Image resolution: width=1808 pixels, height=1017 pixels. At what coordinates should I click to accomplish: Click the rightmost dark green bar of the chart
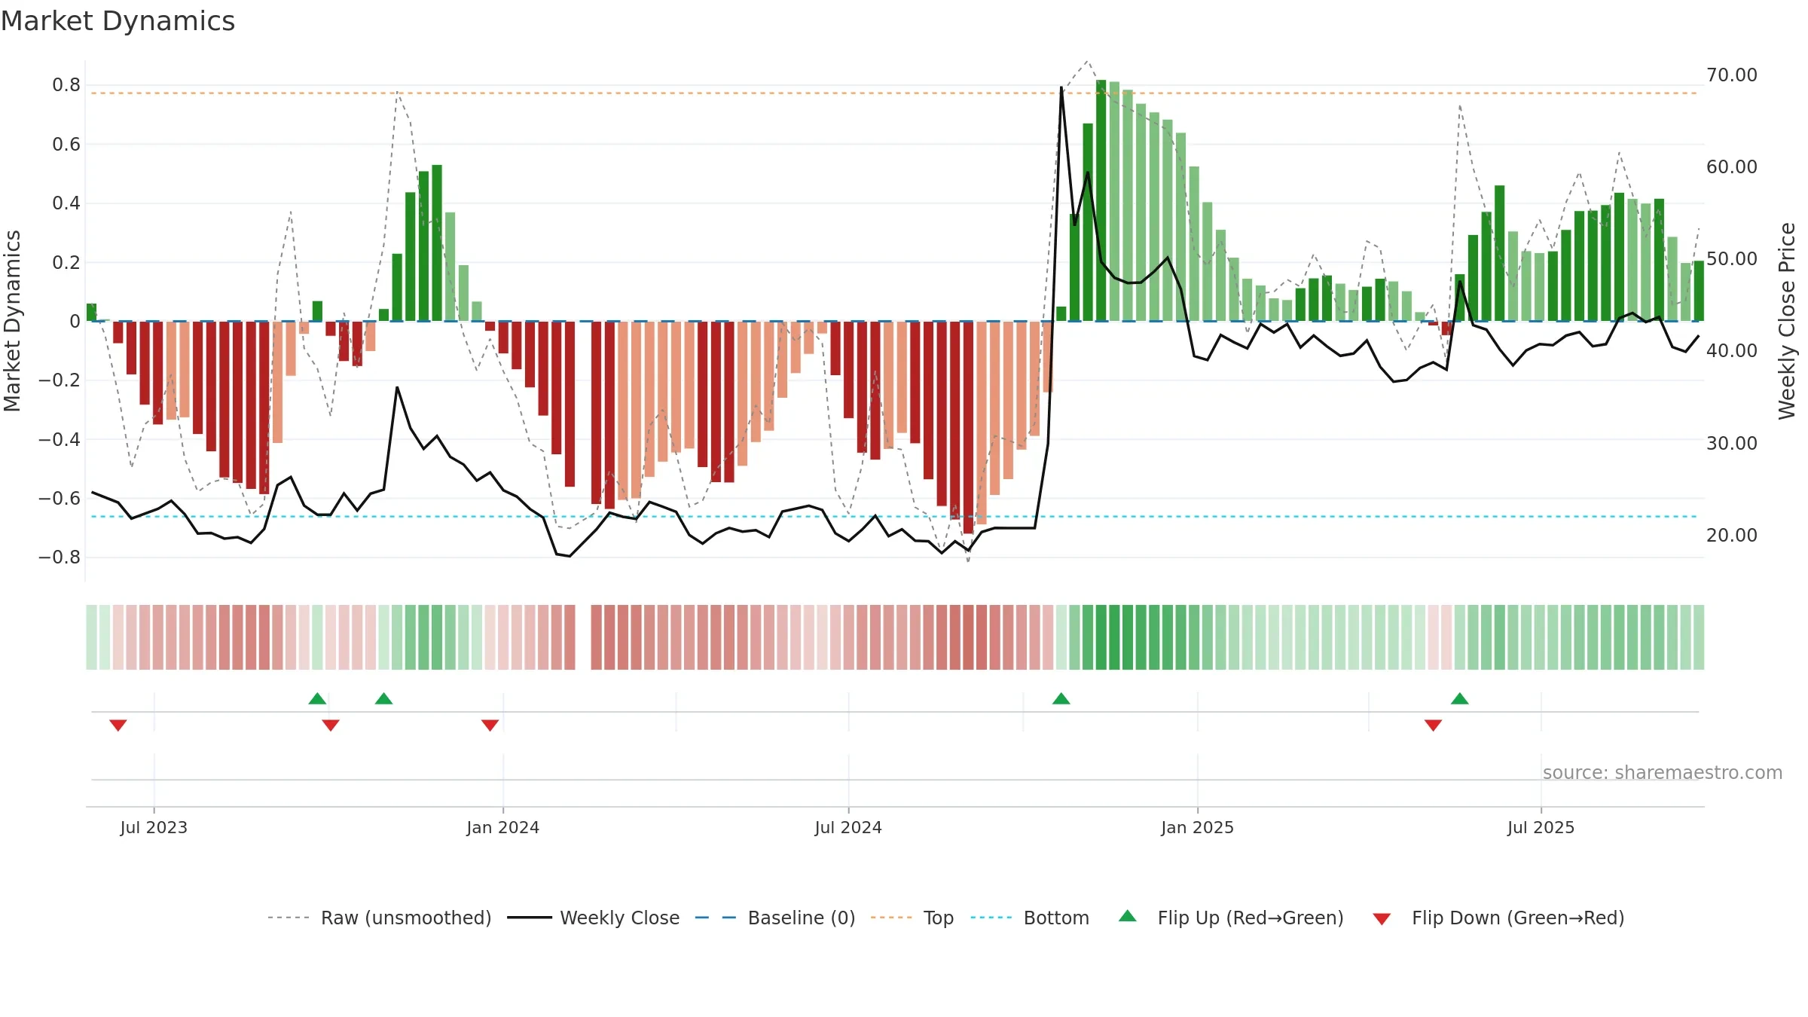point(1699,291)
